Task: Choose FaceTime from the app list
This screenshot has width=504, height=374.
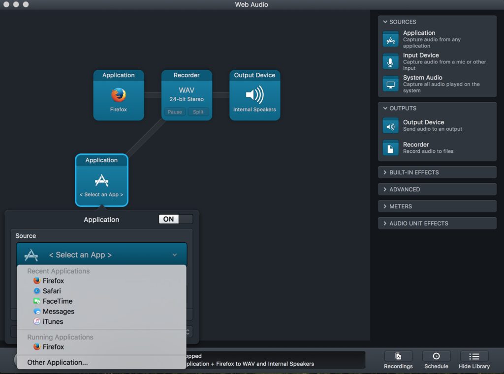Action: tap(101, 301)
